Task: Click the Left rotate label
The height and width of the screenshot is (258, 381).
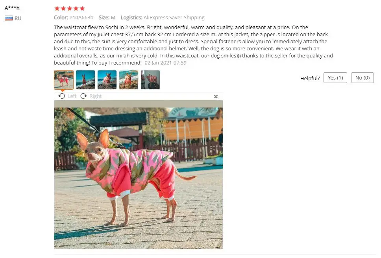Action: (x=72, y=96)
